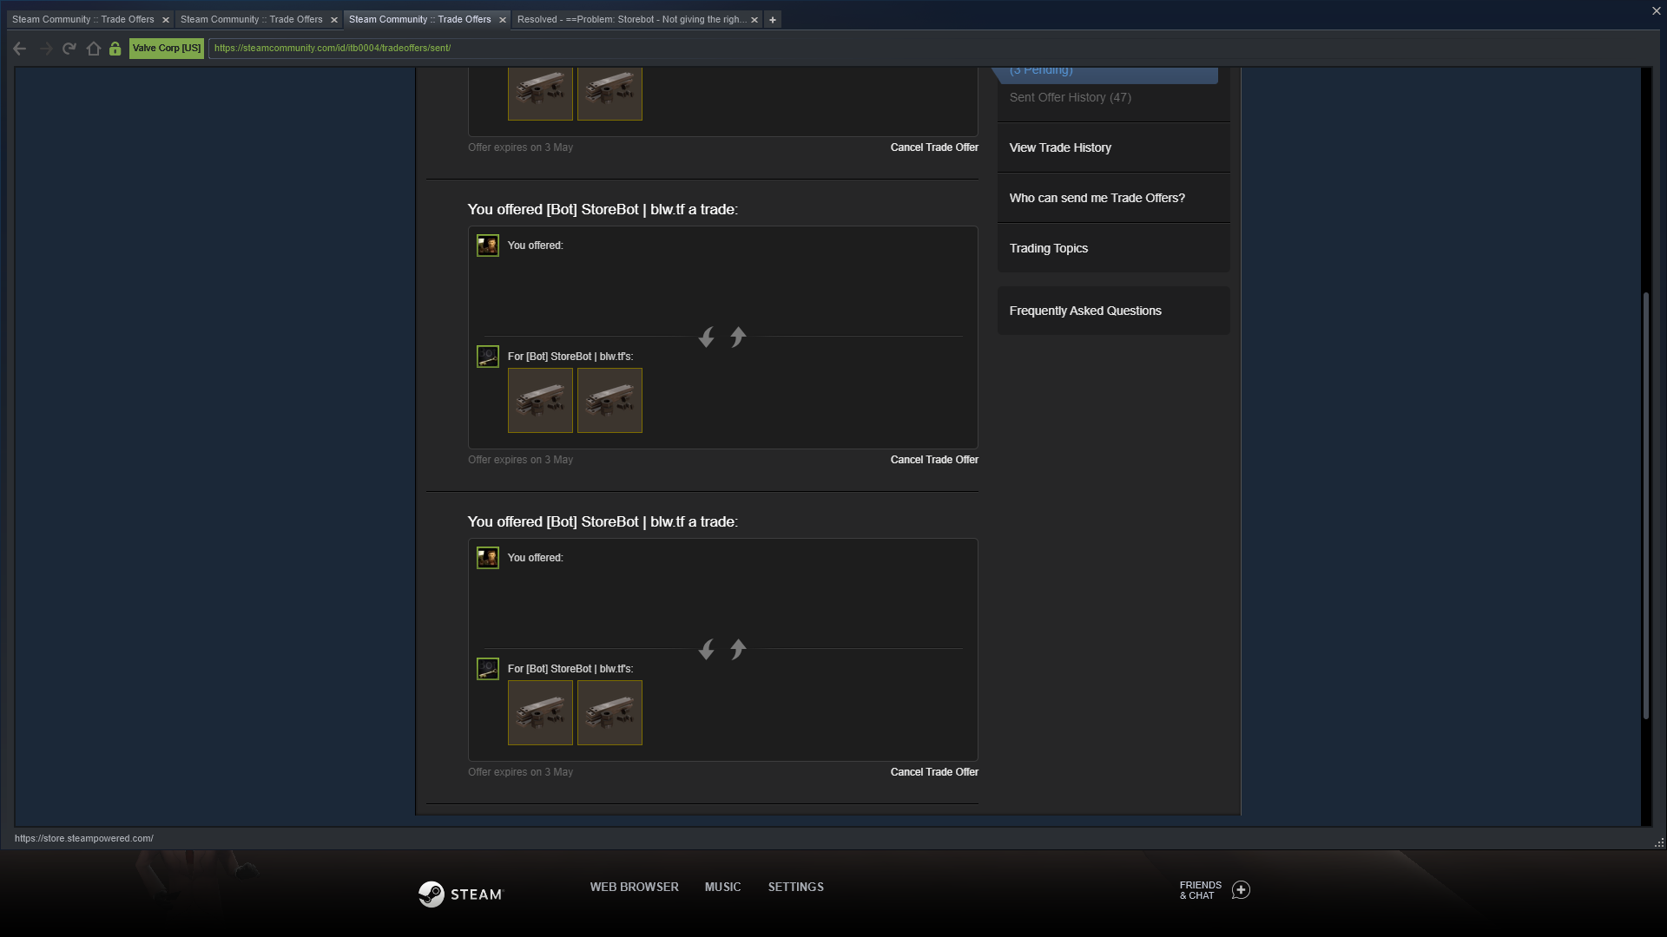Screen dimensions: 1667x937
Task: Cancel the topmost partially visible trade offer
Action: (934, 147)
